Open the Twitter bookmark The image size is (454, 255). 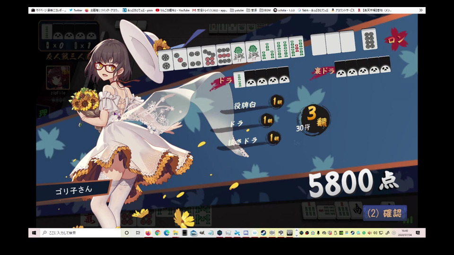coord(76,10)
